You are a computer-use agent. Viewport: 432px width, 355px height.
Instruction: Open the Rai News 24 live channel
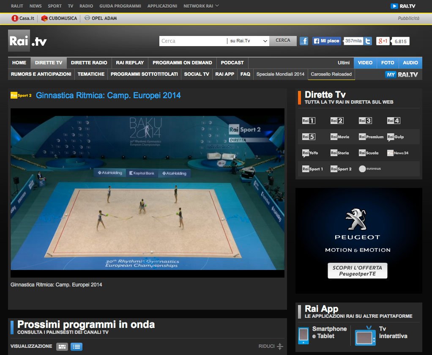click(x=398, y=153)
